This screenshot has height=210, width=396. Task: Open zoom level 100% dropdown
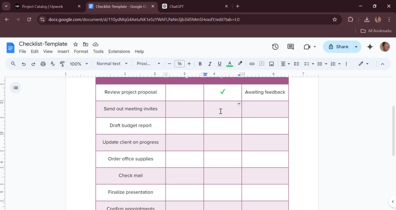coord(79,64)
